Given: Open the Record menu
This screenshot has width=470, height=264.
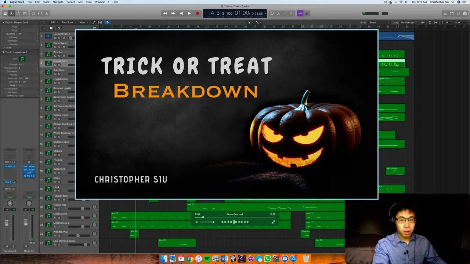Looking at the screenshot, I should pyautogui.click(x=71, y=2).
